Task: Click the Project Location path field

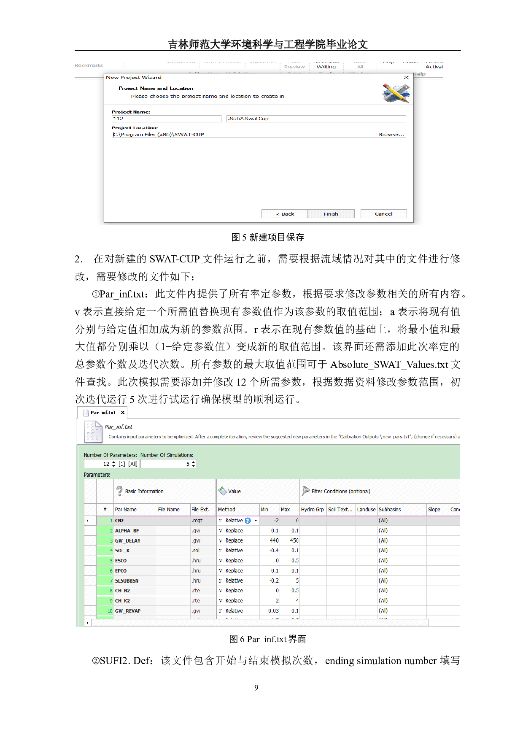Action: (245, 135)
